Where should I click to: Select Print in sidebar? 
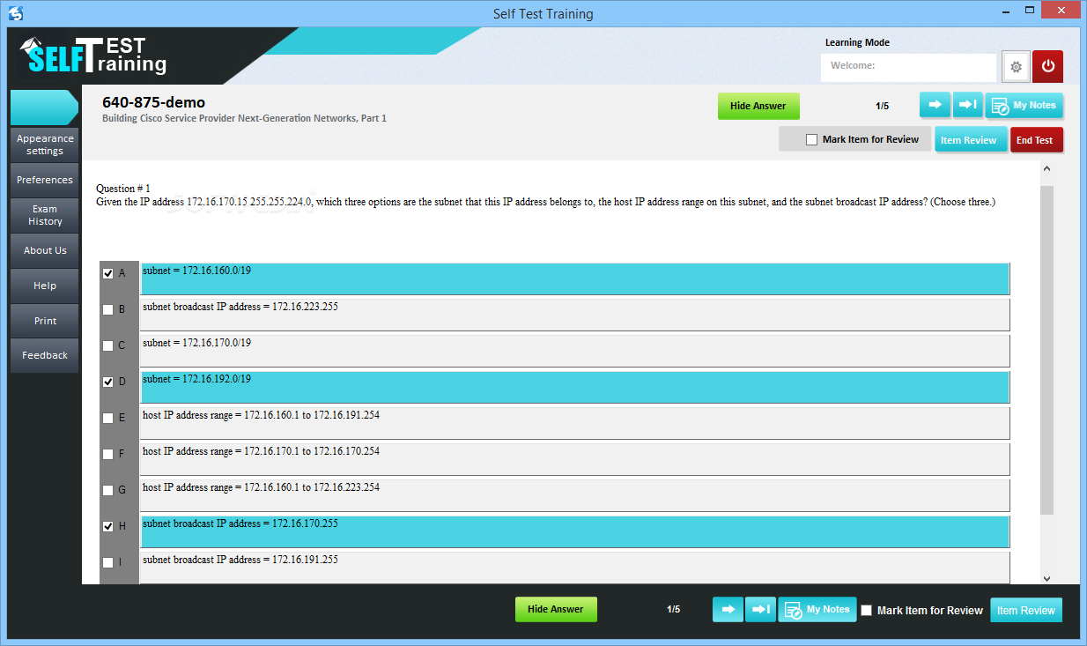(x=45, y=321)
